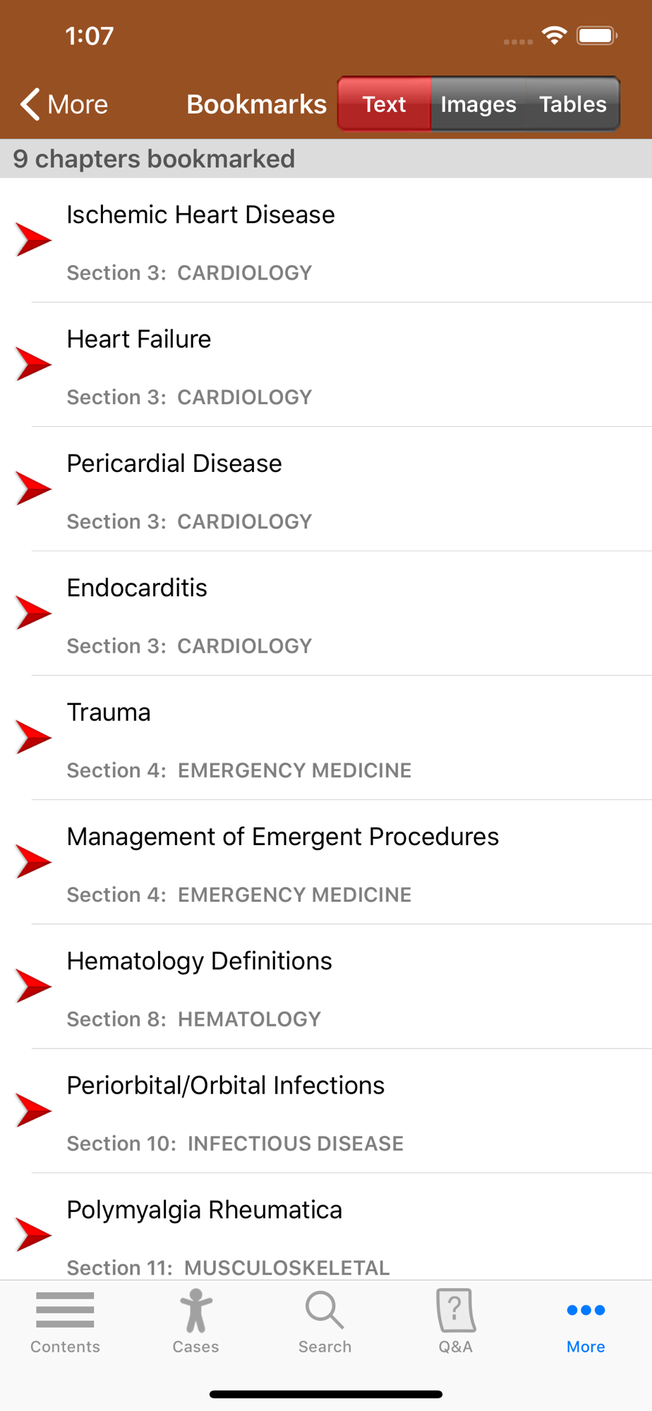Viewport: 652px width, 1411px height.
Task: Switch to the Images segment
Action: [x=478, y=104]
